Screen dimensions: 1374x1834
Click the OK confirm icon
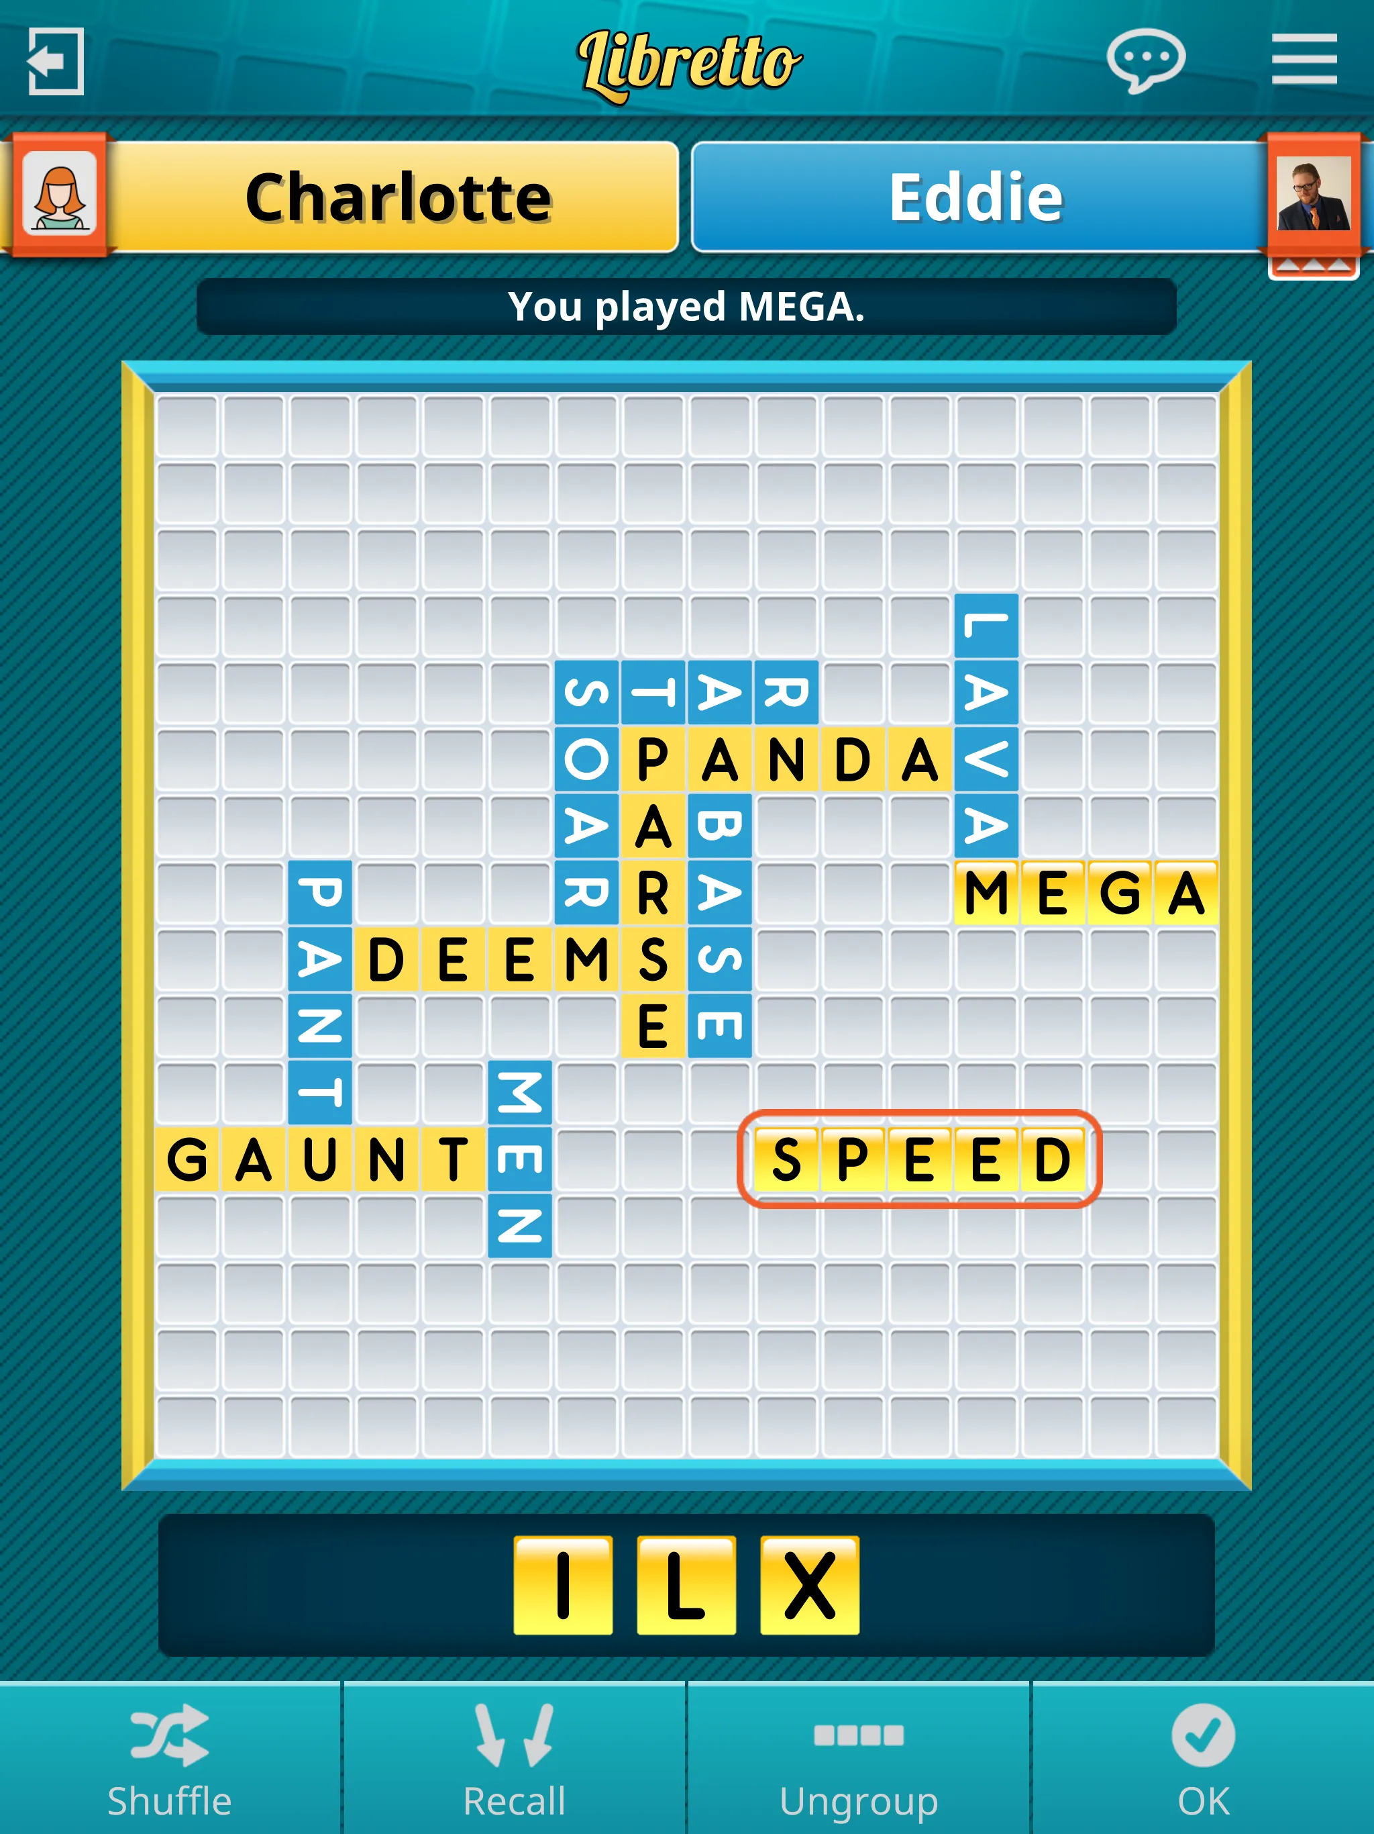coord(1201,1769)
